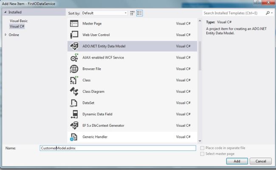Click the template list scroll up arrow
276x170 pixels.
(x=200, y=21)
